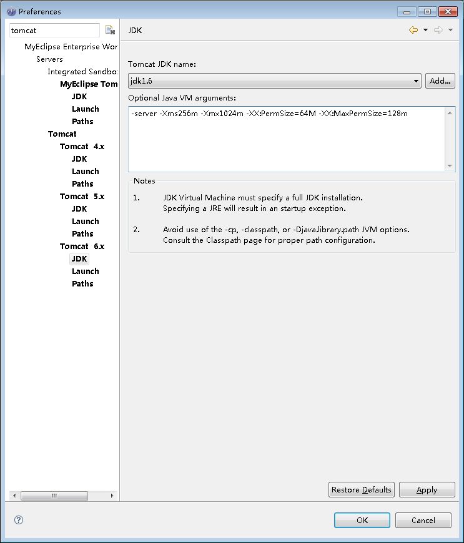Image resolution: width=464 pixels, height=543 pixels.
Task: Select the Tomcat 4.x tree node
Action: (x=82, y=147)
